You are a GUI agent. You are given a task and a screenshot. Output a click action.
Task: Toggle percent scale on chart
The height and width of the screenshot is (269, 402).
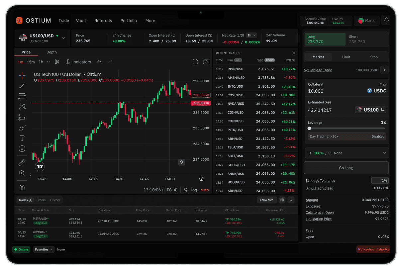coord(186,190)
